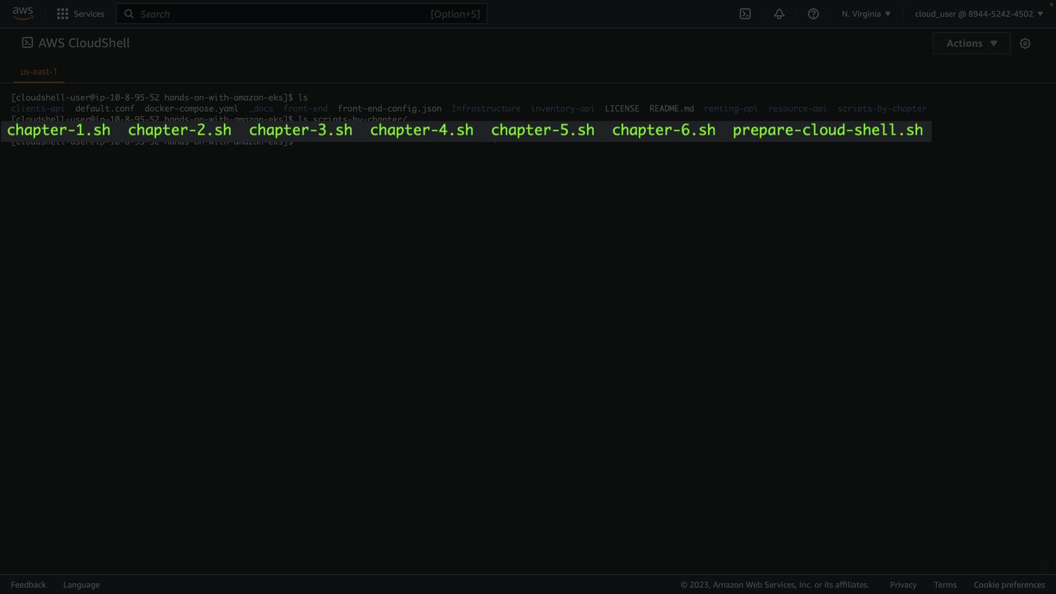This screenshot has height=594, width=1056.
Task: Click the search magnifier icon
Action: [x=129, y=14]
